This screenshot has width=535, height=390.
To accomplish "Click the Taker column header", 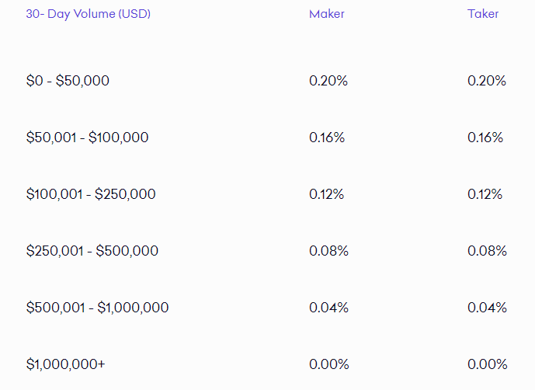I will coord(483,14).
